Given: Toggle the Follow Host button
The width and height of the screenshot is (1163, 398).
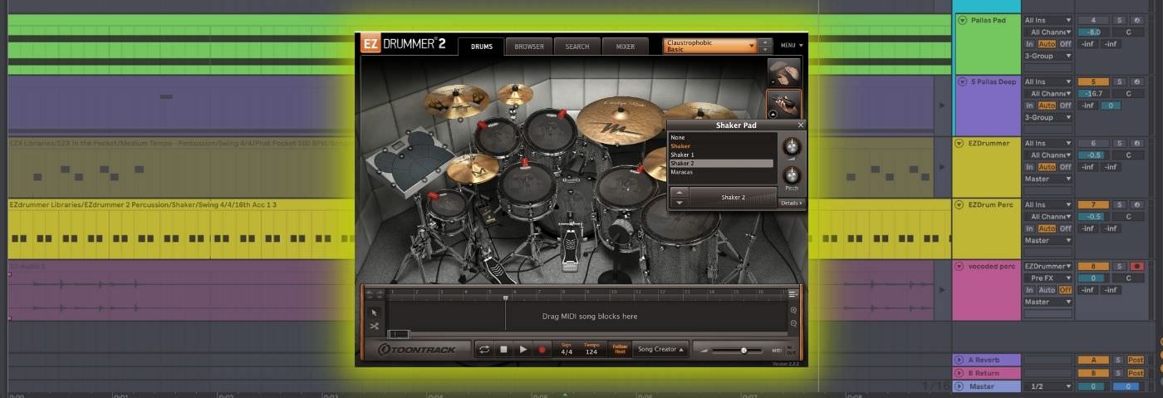Looking at the screenshot, I should [620, 349].
